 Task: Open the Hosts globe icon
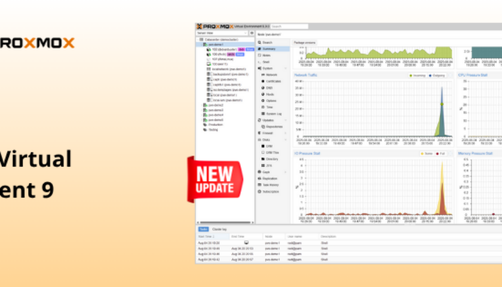(x=263, y=94)
